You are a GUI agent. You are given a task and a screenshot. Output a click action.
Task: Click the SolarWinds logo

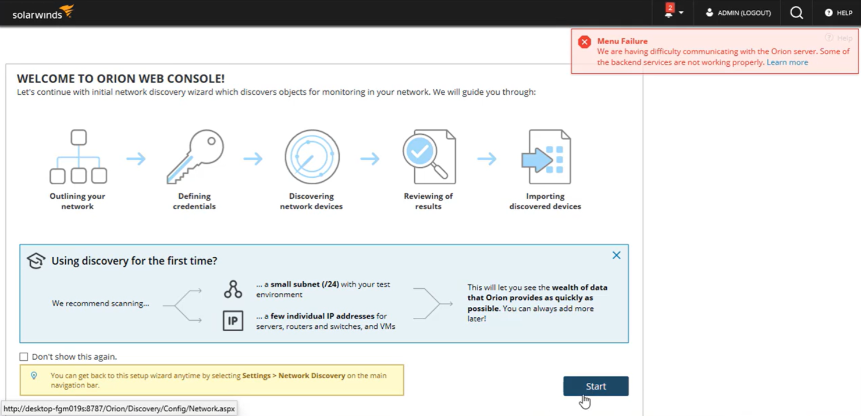coord(42,12)
